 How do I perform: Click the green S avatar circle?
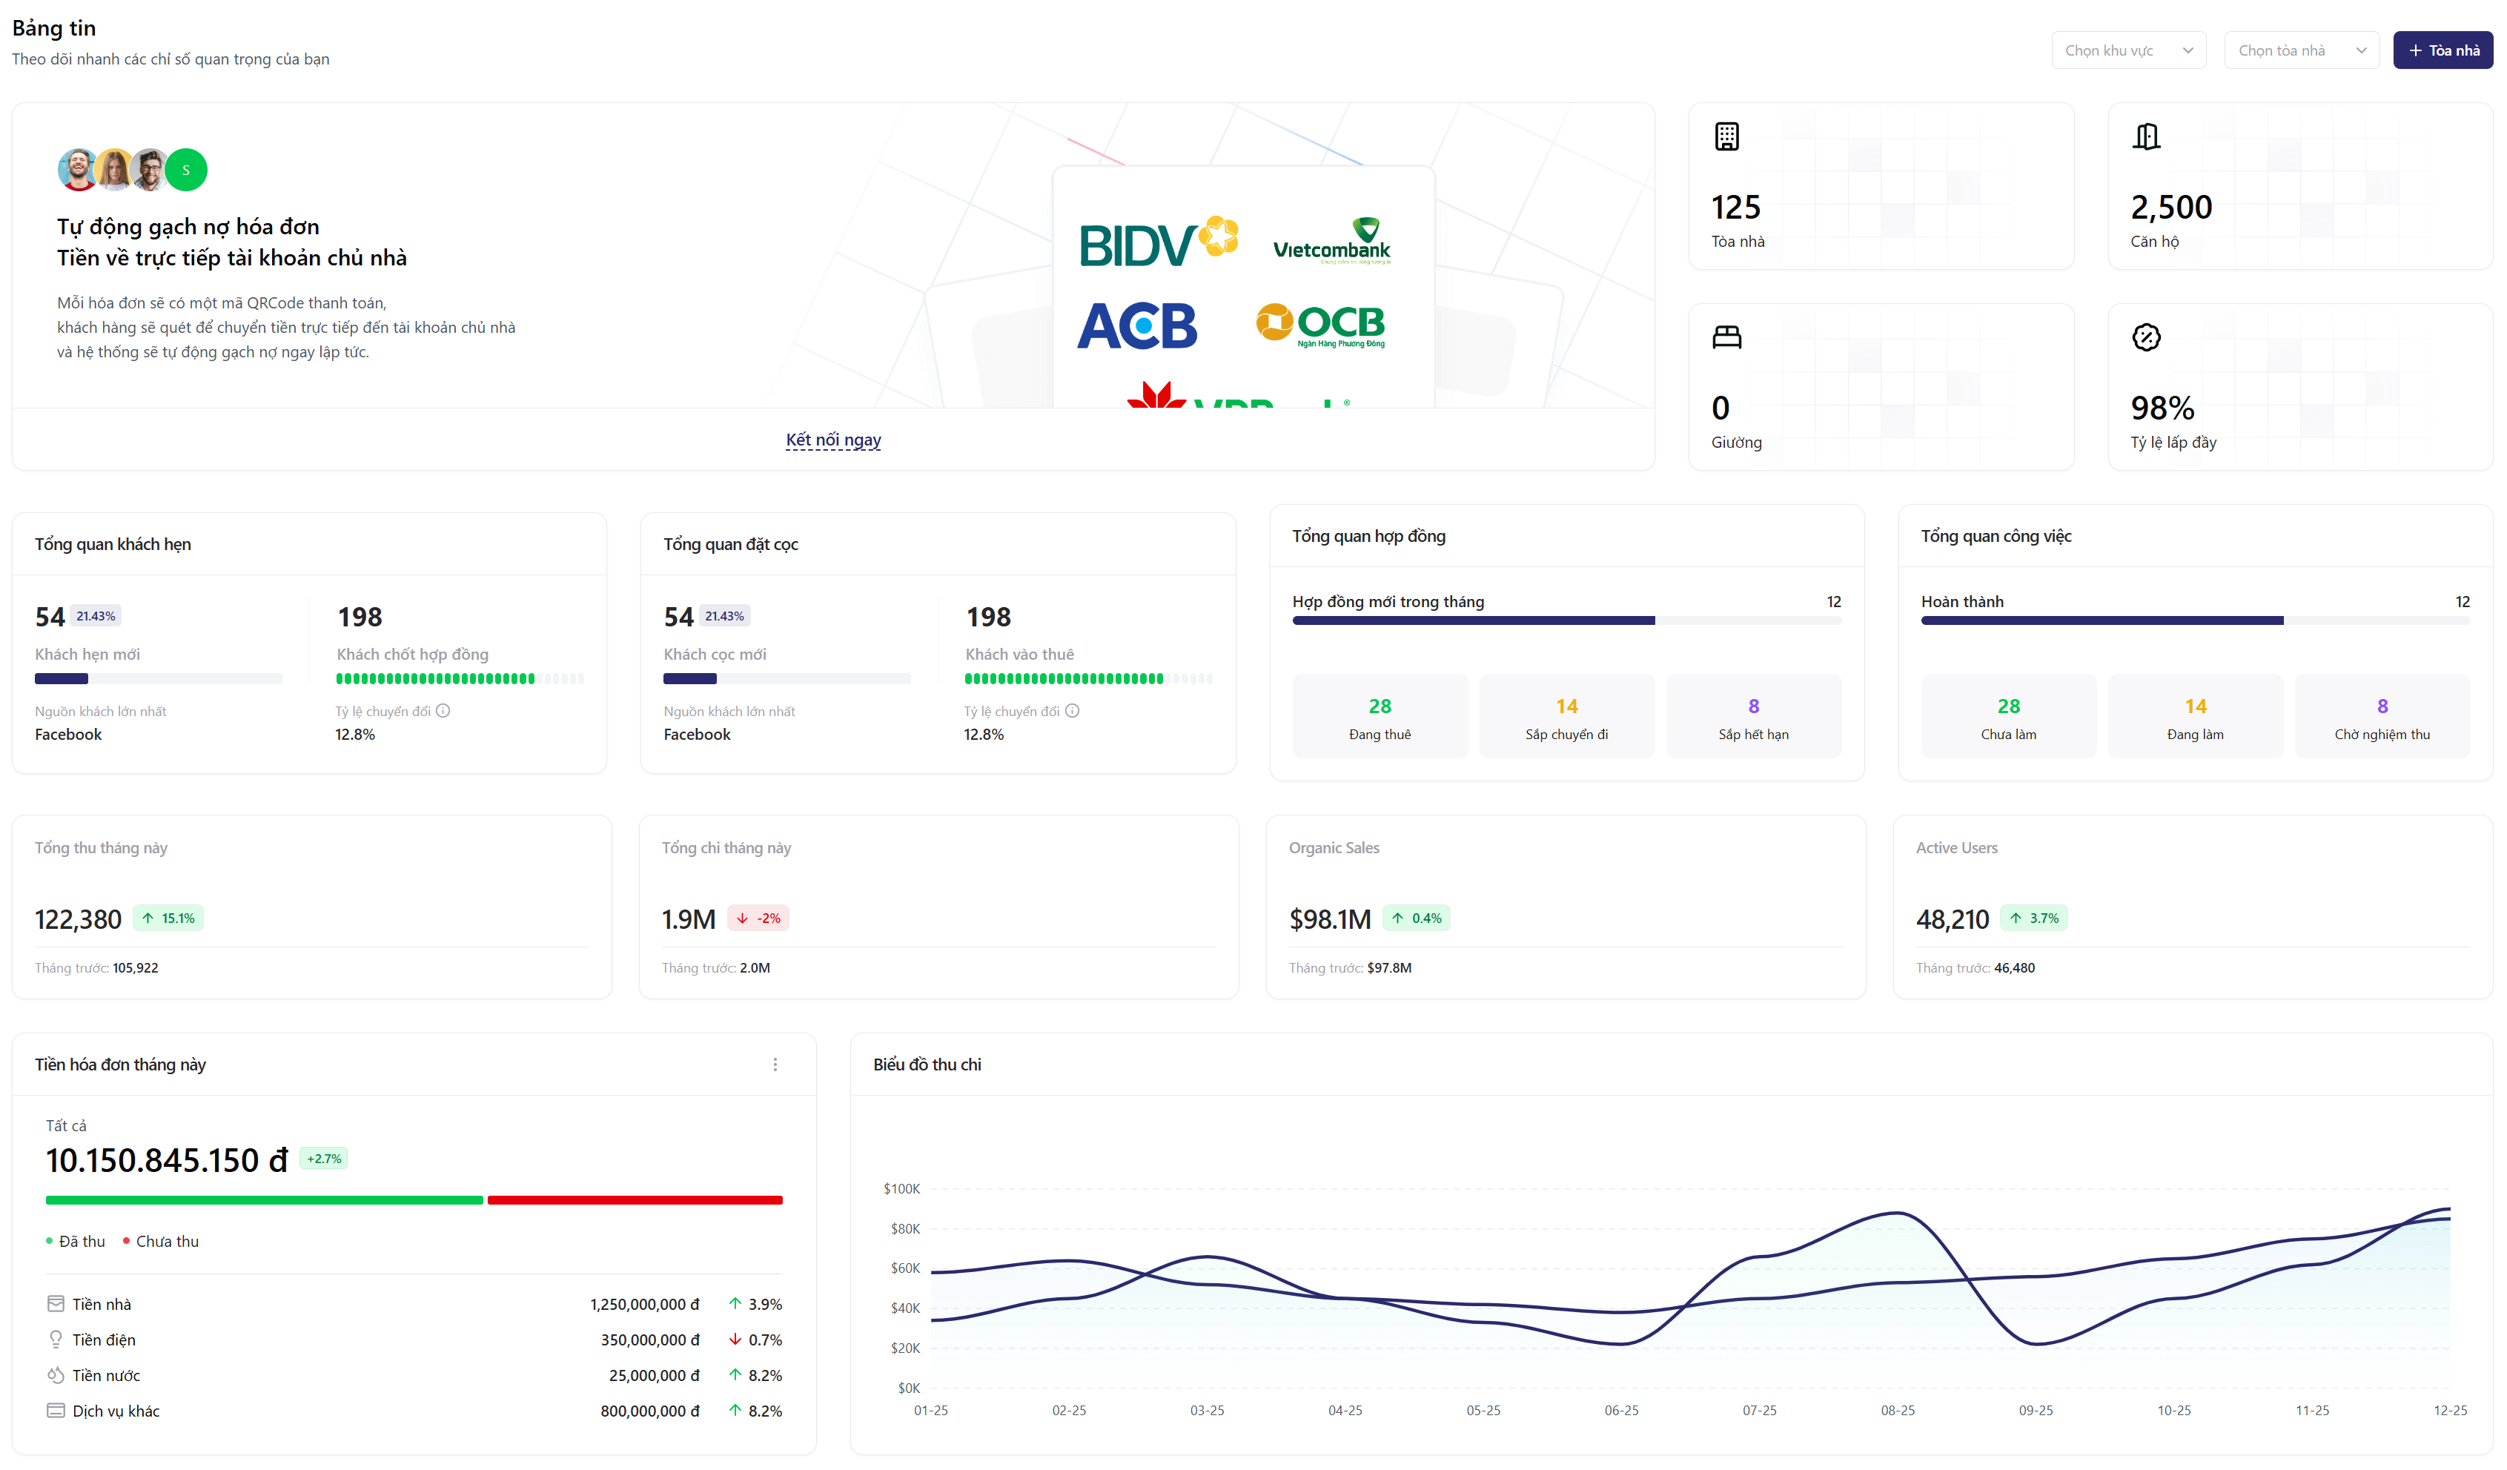point(186,170)
